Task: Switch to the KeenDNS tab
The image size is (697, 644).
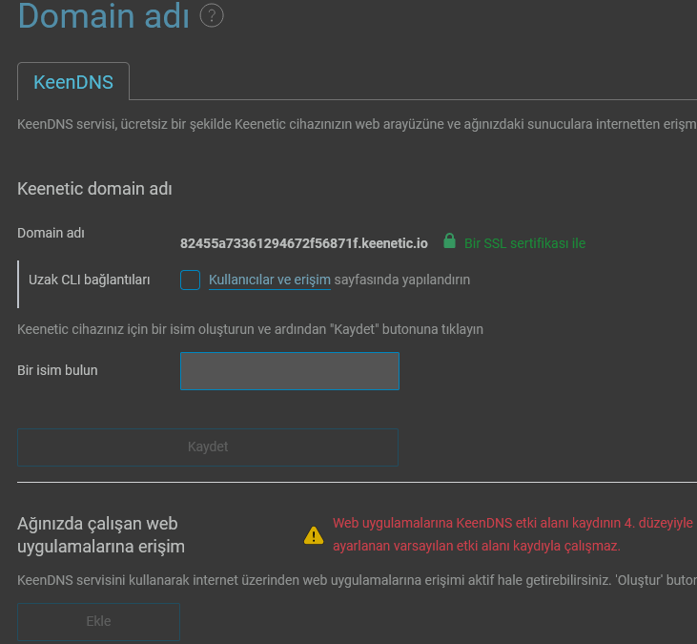Action: click(73, 82)
